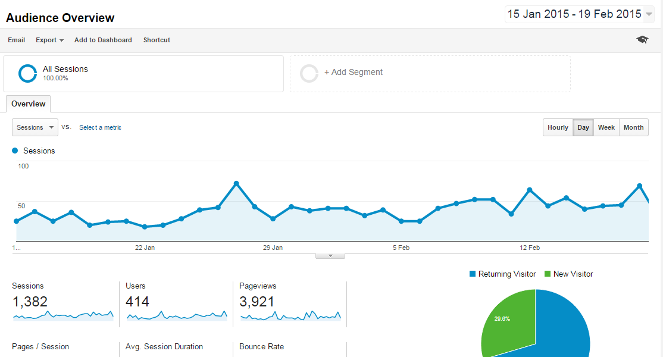Click the Pageviews sparkline under 3,921
The width and height of the screenshot is (663, 357).
tap(290, 315)
